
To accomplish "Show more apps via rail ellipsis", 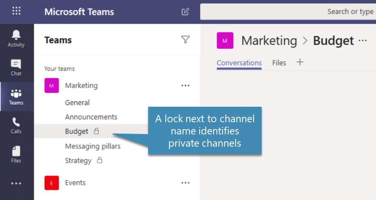I will point(16,183).
